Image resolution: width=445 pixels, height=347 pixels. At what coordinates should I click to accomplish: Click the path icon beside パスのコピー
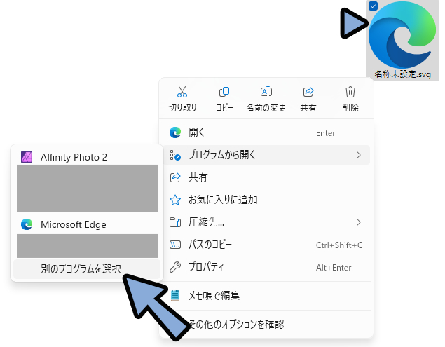click(x=175, y=245)
